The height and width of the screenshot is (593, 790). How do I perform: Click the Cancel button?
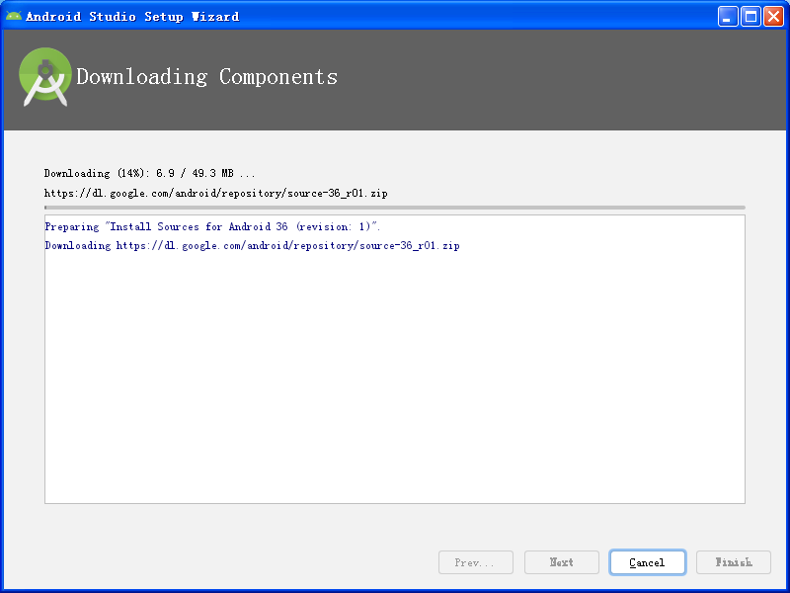coord(648,562)
